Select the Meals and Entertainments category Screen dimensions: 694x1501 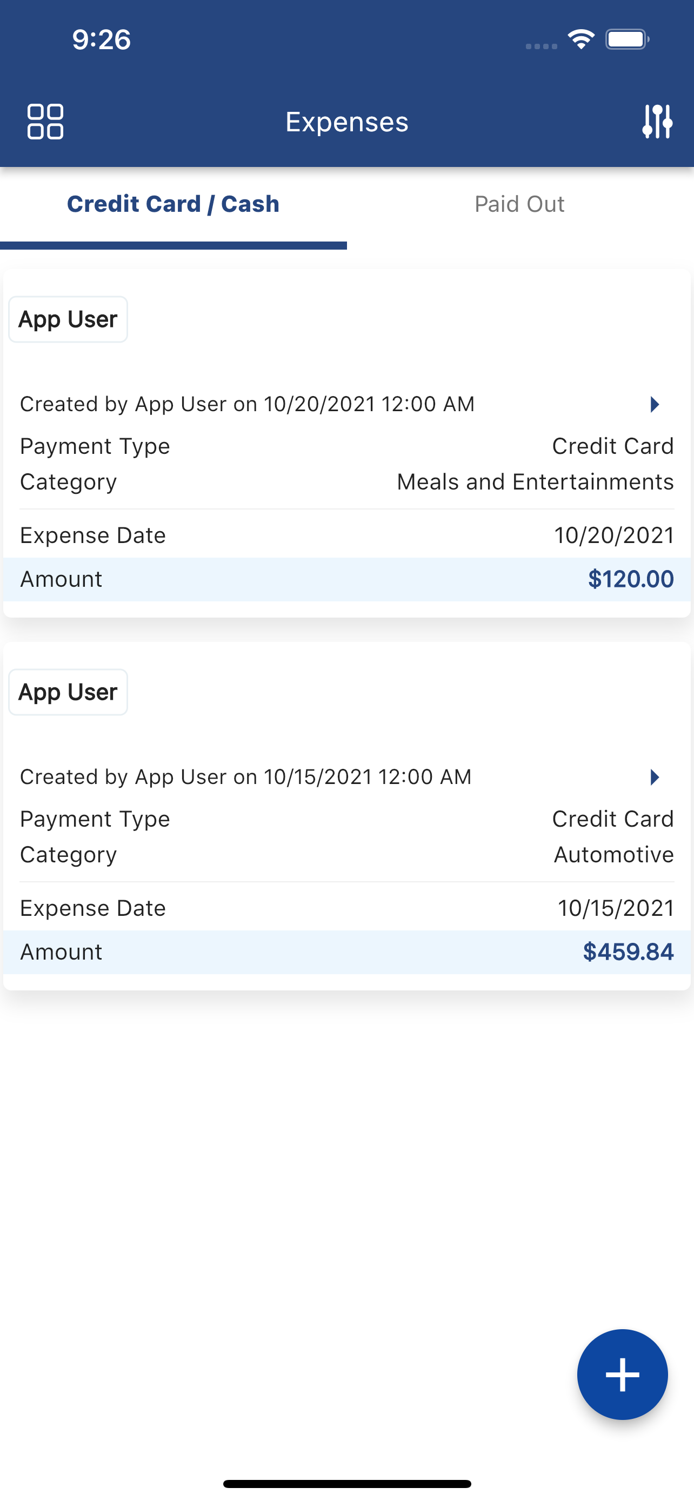[x=535, y=482]
